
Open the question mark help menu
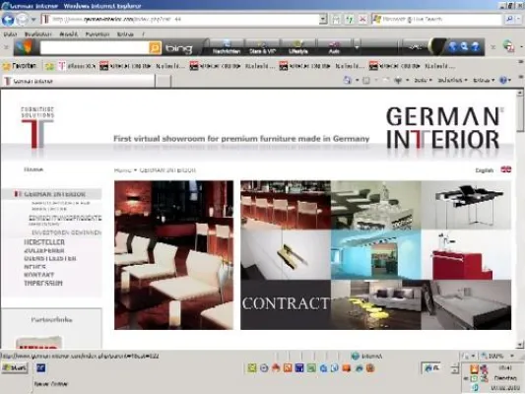[143, 34]
